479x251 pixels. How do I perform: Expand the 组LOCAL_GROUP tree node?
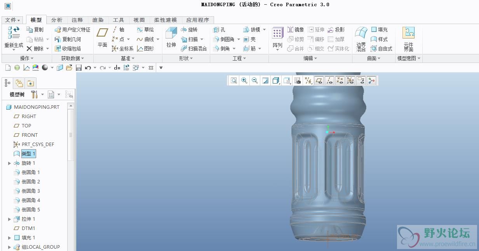[x=9, y=247]
